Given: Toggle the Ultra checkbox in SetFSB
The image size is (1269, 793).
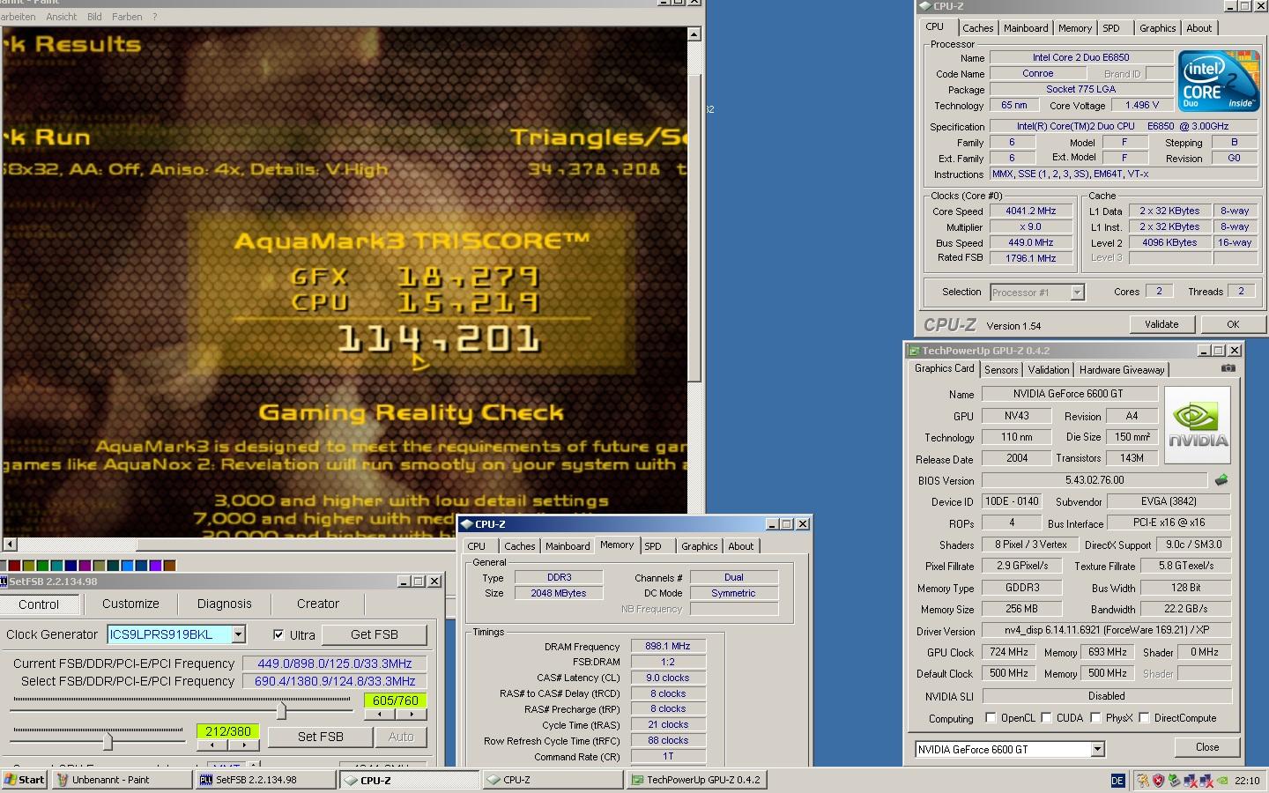Looking at the screenshot, I should (278, 634).
